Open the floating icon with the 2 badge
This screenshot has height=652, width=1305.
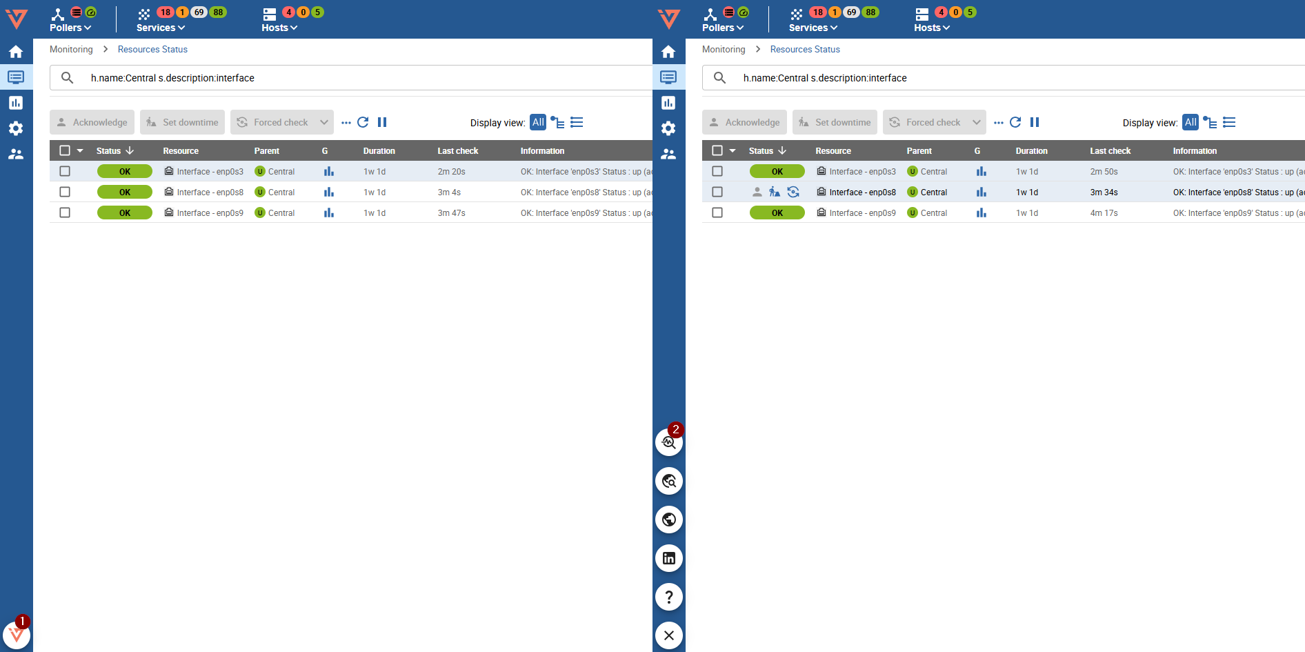668,442
